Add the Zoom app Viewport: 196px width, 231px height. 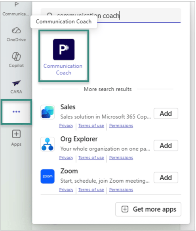pyautogui.click(x=166, y=178)
